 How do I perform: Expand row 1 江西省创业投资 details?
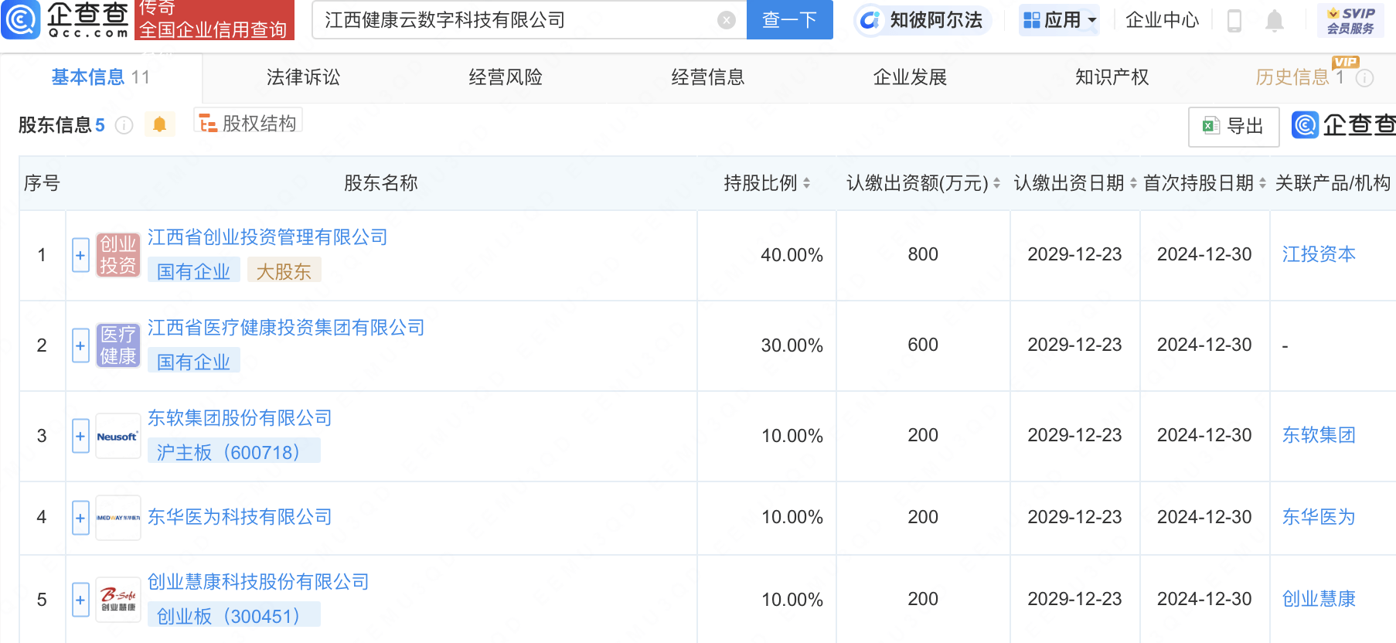point(80,255)
